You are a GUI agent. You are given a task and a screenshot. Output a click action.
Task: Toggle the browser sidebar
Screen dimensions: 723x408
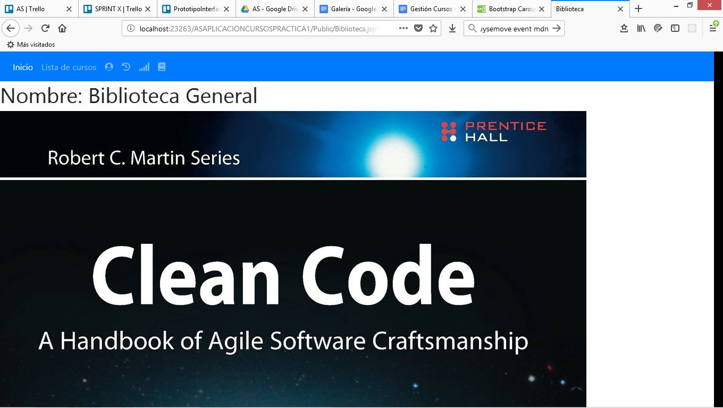[675, 28]
